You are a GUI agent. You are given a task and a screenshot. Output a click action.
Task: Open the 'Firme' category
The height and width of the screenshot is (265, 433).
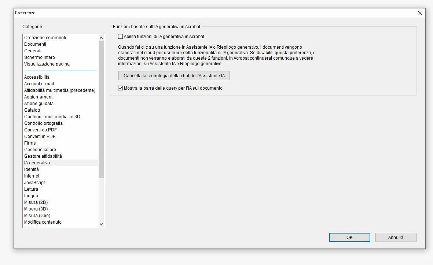(x=30, y=143)
